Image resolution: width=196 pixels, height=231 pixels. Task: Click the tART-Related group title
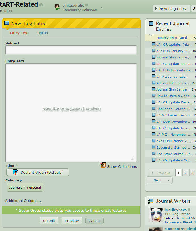(19, 4)
